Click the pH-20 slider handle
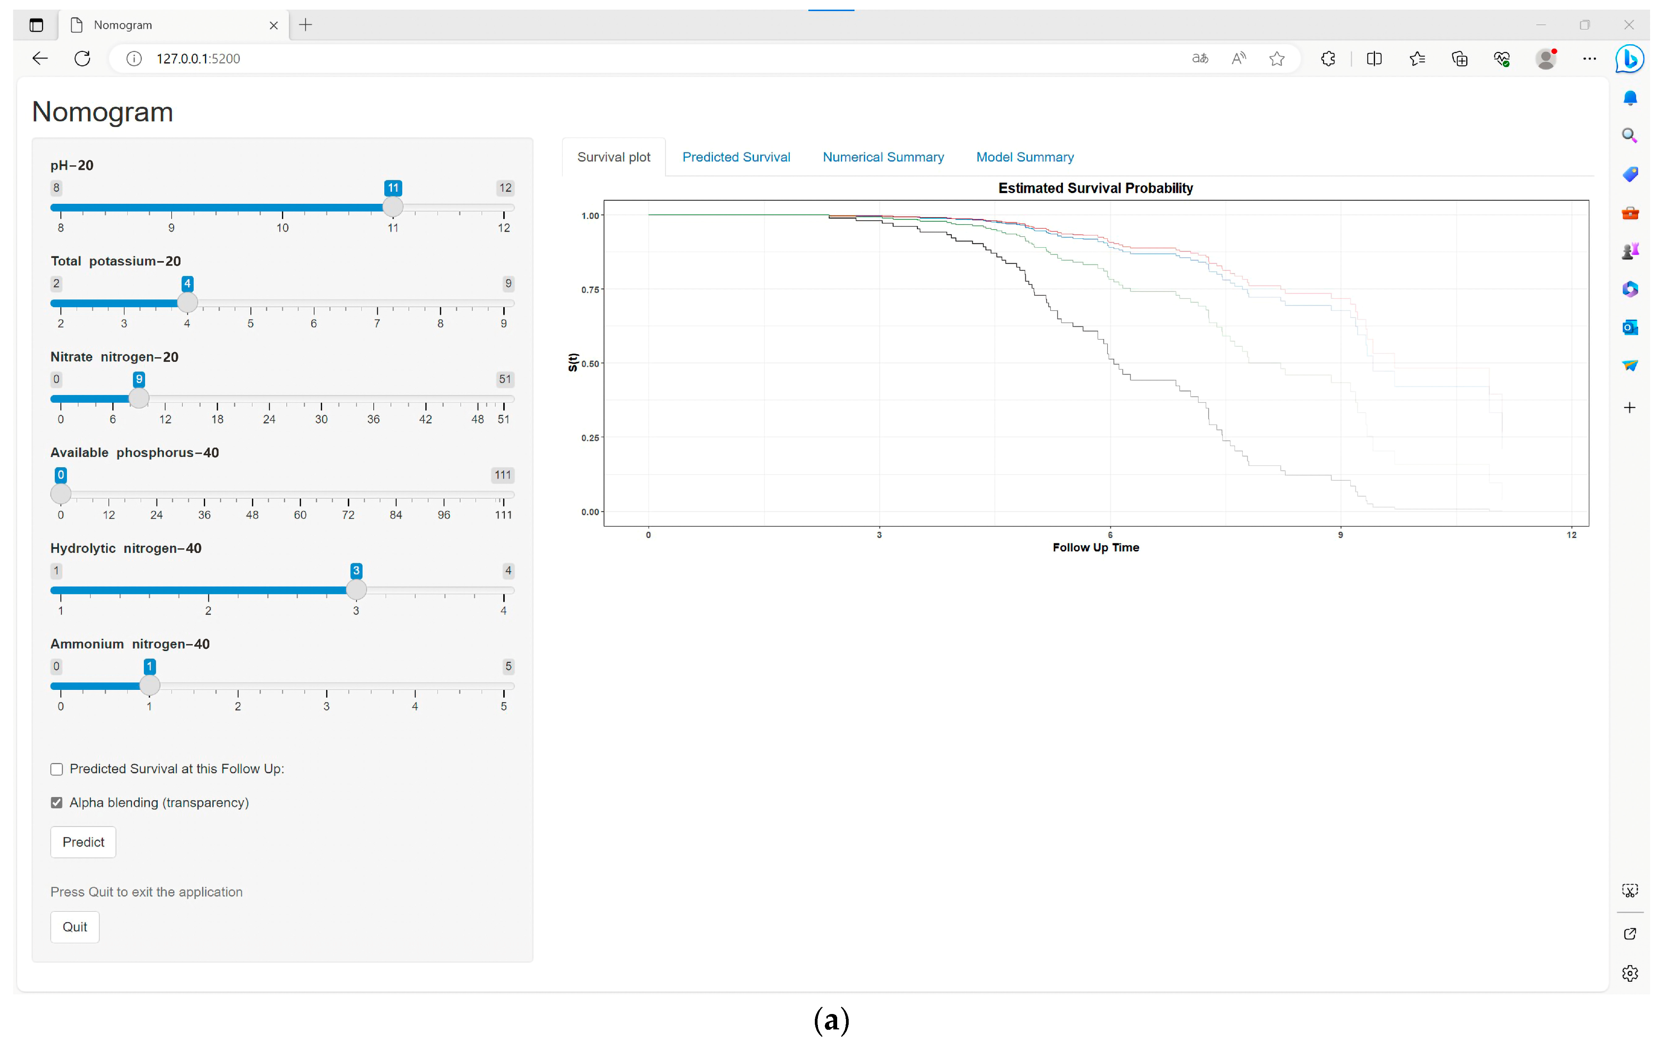The width and height of the screenshot is (1662, 1044). (x=393, y=207)
